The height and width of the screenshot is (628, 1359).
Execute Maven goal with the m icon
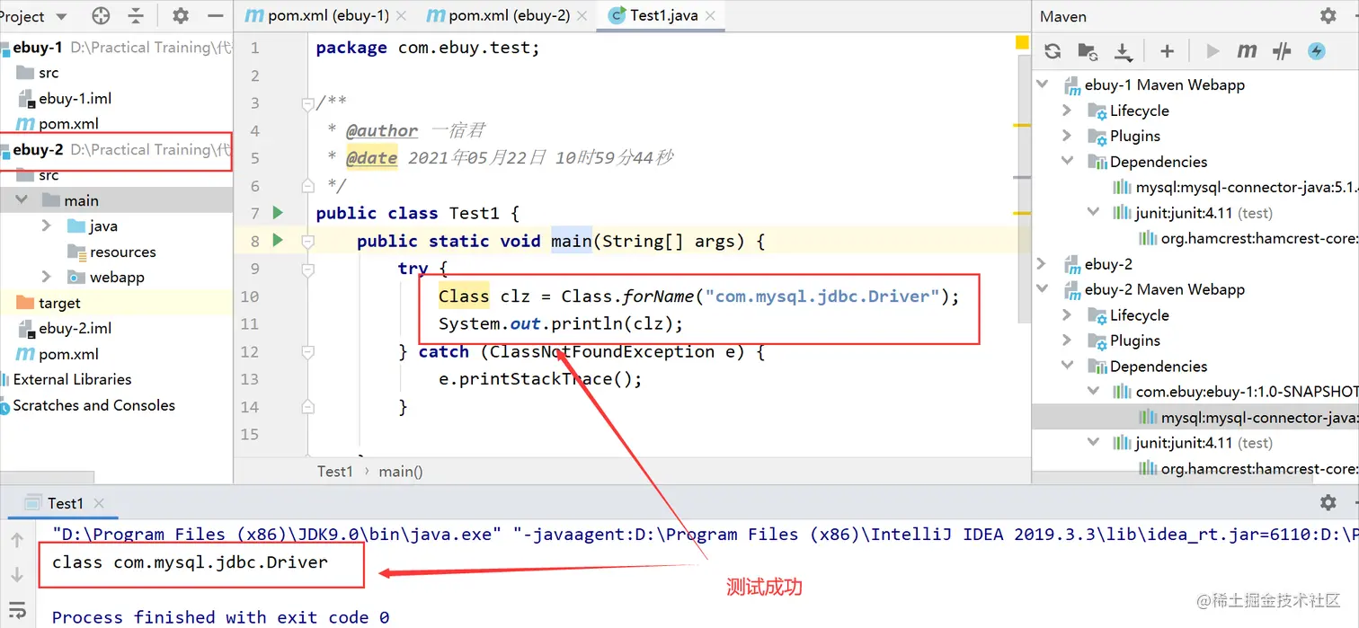point(1247,51)
